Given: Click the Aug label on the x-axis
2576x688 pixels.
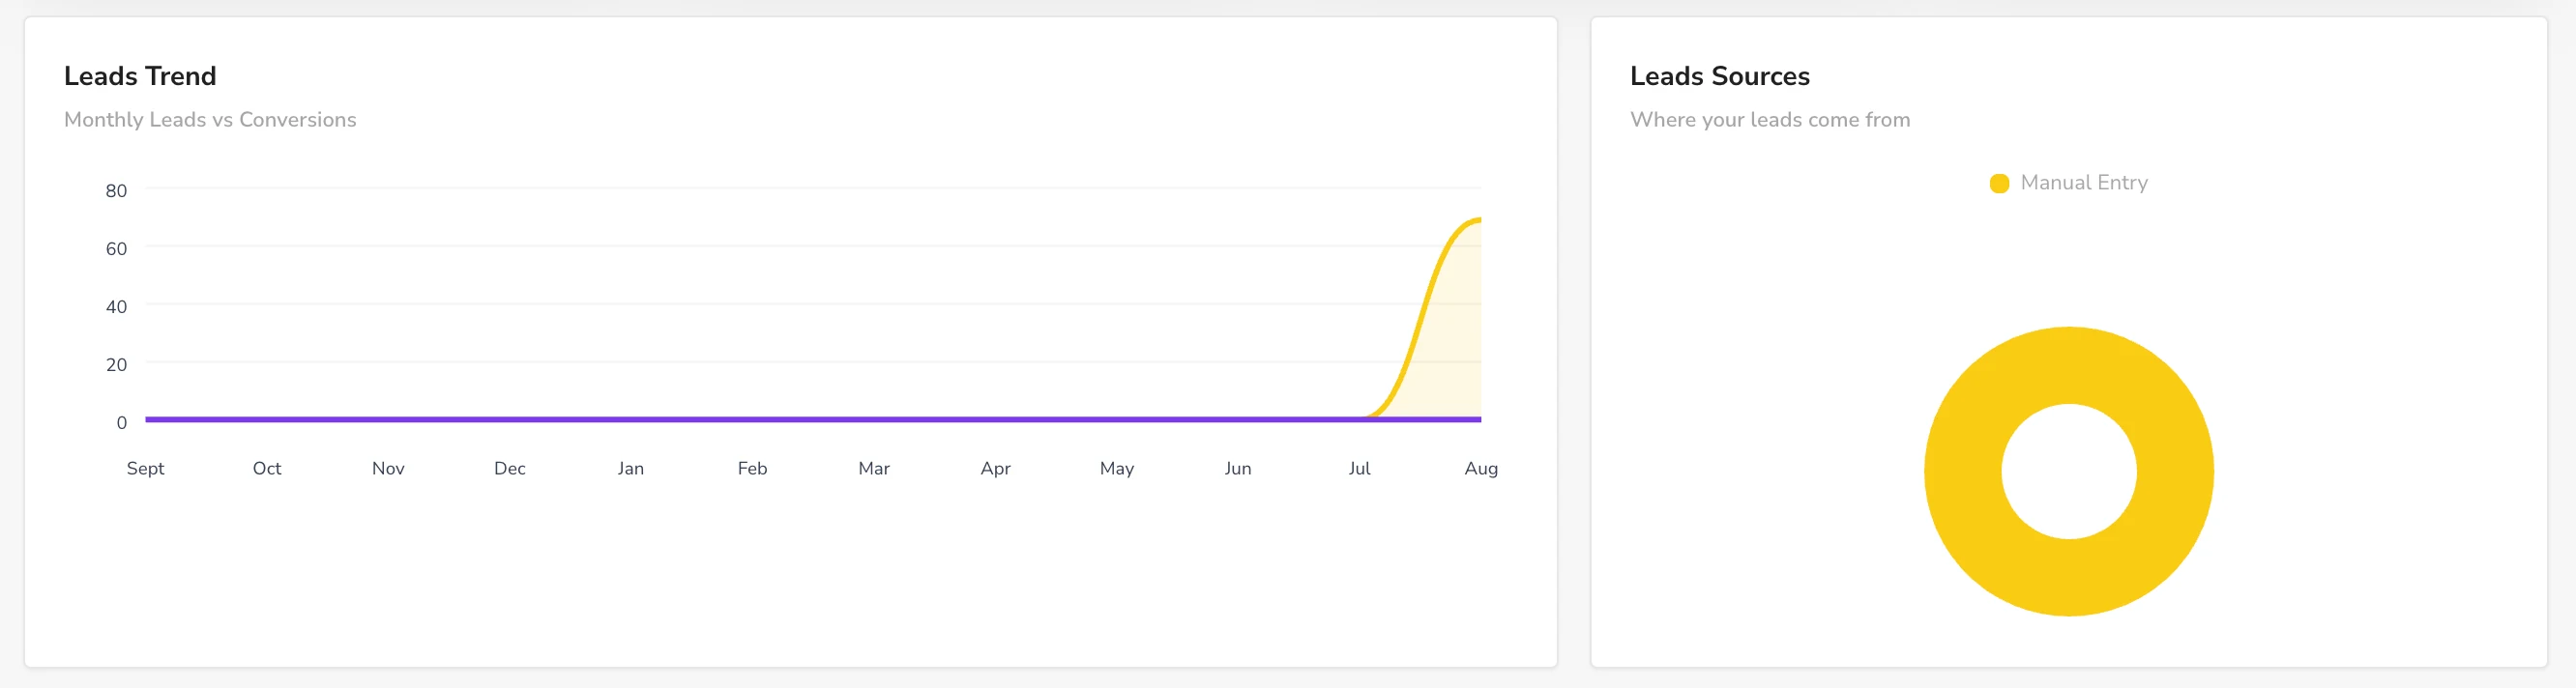Looking at the screenshot, I should pyautogui.click(x=1481, y=468).
